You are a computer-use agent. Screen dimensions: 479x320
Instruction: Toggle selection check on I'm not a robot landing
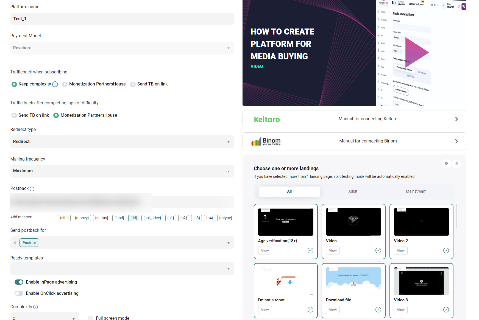(310, 310)
